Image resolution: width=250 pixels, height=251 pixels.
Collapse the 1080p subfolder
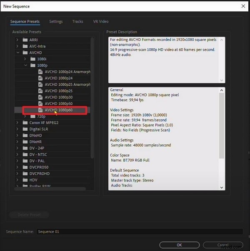tap(25, 65)
